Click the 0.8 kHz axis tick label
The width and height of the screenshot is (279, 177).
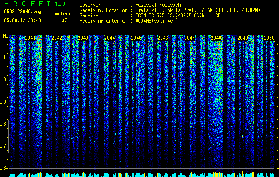[x=4, y=124]
